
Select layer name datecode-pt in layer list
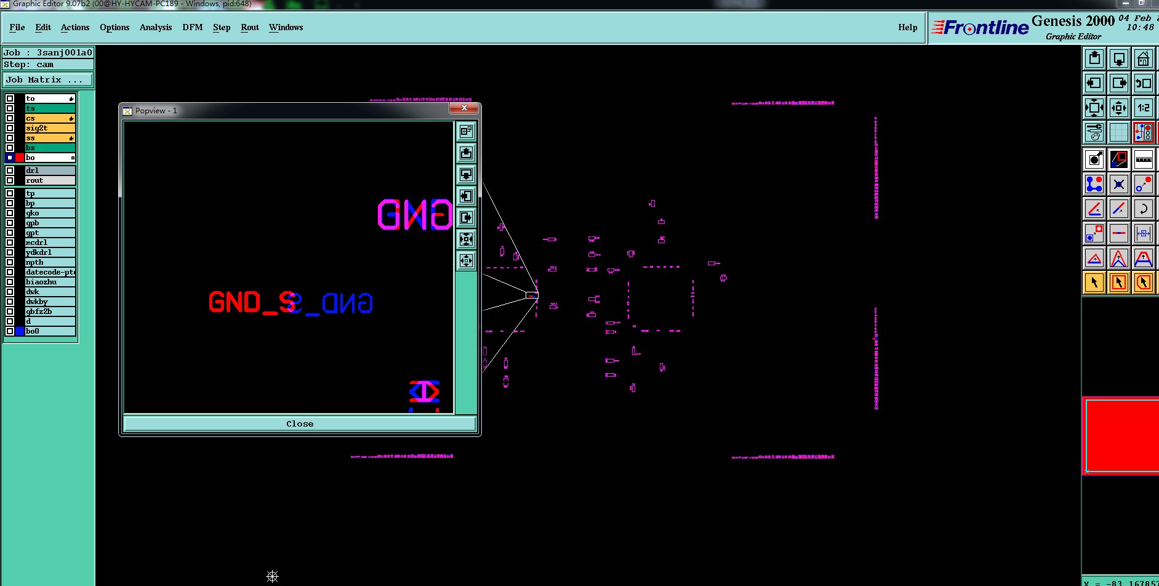(50, 272)
